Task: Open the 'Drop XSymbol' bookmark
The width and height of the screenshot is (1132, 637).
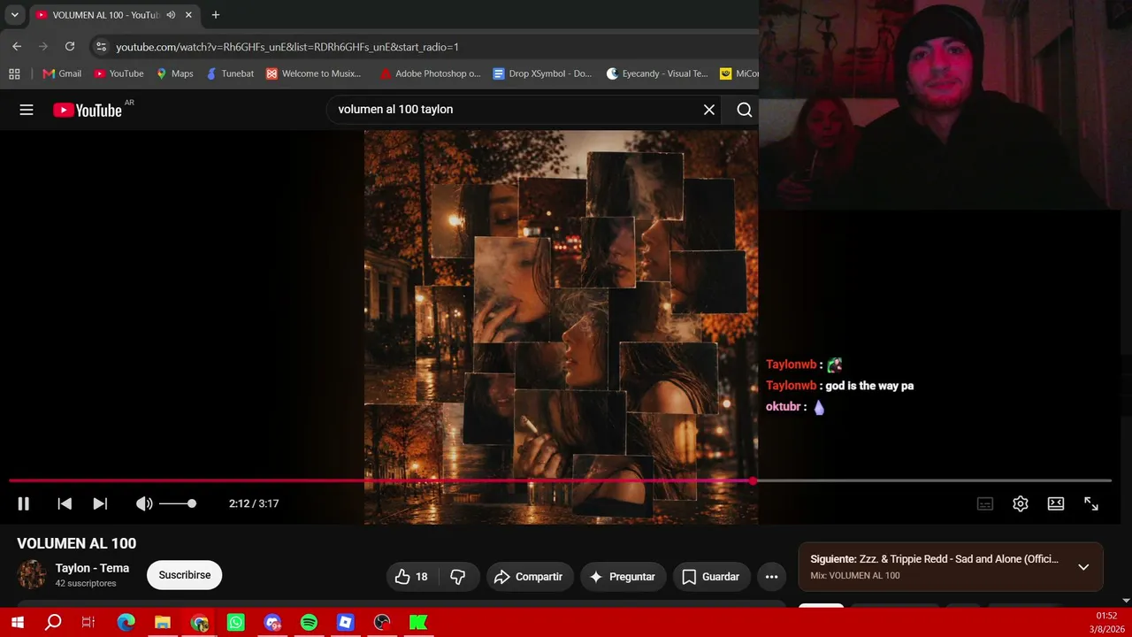Action: (x=542, y=73)
